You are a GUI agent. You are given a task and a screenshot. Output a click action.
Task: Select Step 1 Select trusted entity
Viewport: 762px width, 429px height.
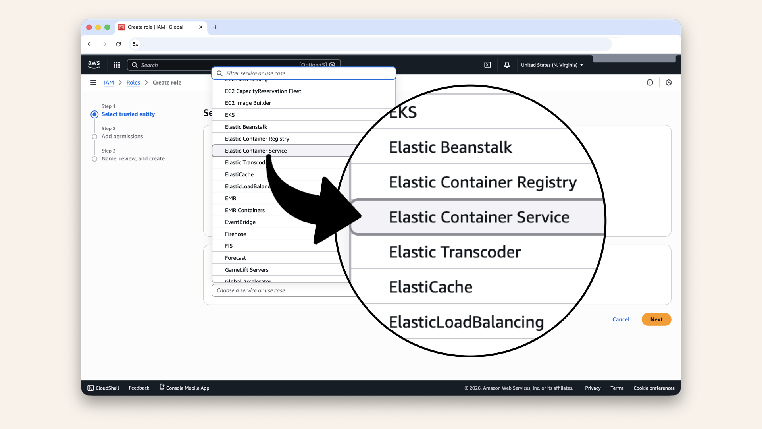click(94, 114)
